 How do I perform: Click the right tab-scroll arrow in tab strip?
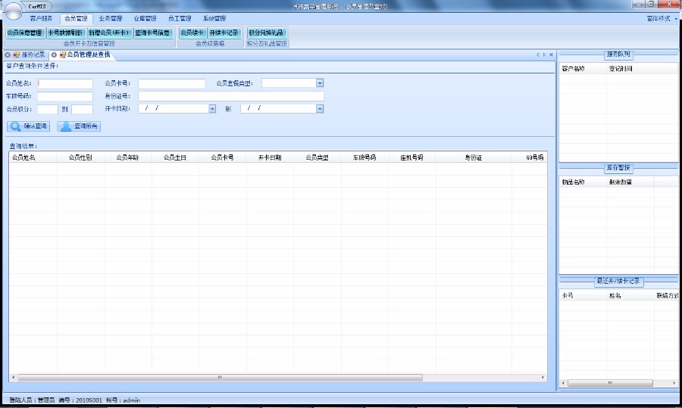[544, 55]
